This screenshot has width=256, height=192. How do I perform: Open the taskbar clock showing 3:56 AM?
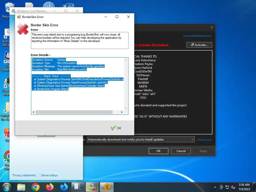click(x=244, y=187)
